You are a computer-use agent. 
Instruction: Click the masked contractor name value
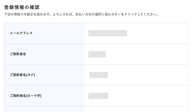click(x=97, y=54)
